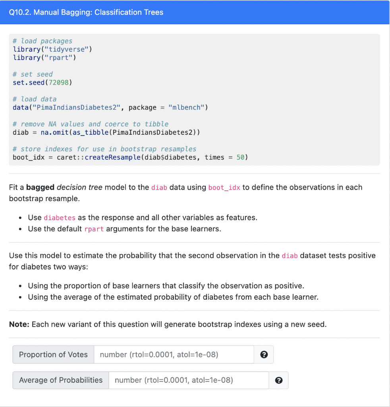Click the Proportion of Votes label
The image size is (390, 407).
pos(53,354)
